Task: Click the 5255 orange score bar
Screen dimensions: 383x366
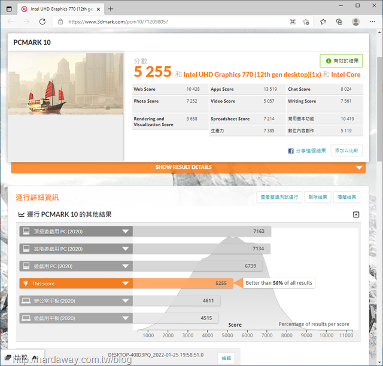Action: click(x=183, y=284)
